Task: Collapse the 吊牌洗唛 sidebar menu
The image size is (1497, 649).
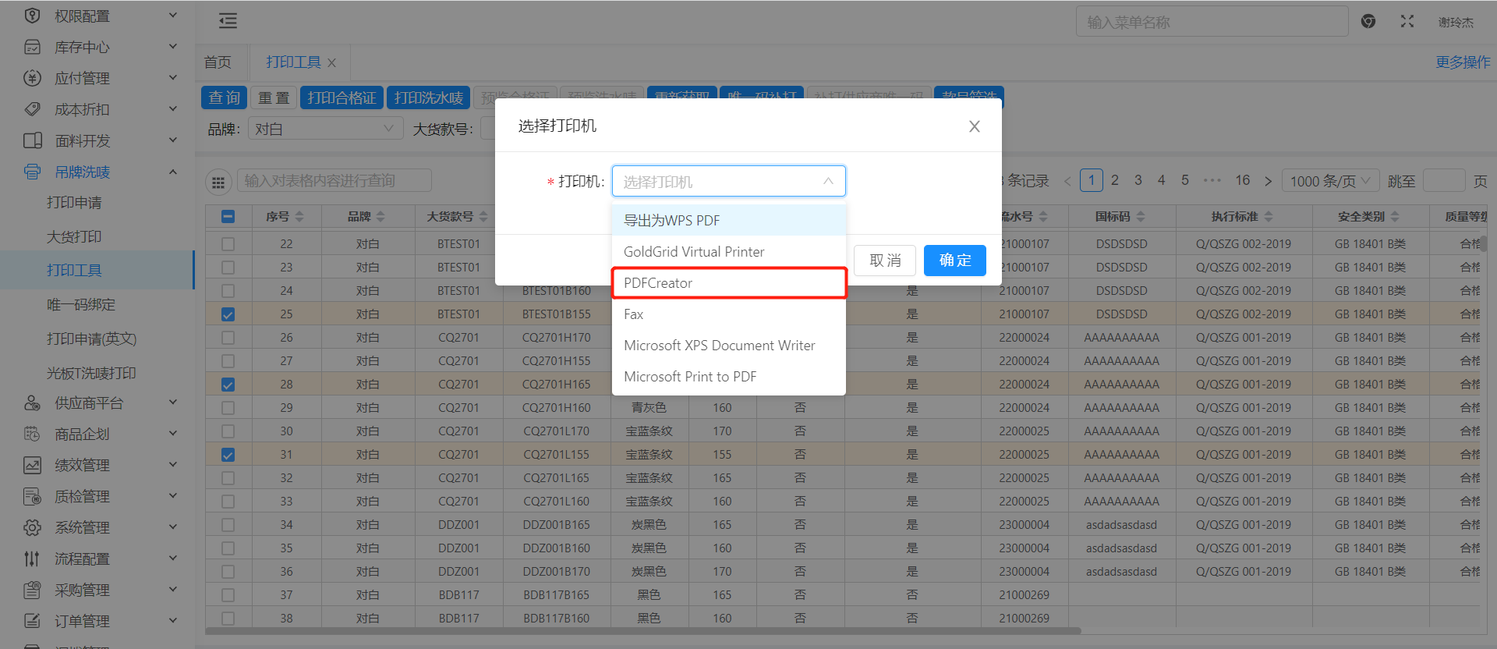Action: [x=173, y=172]
